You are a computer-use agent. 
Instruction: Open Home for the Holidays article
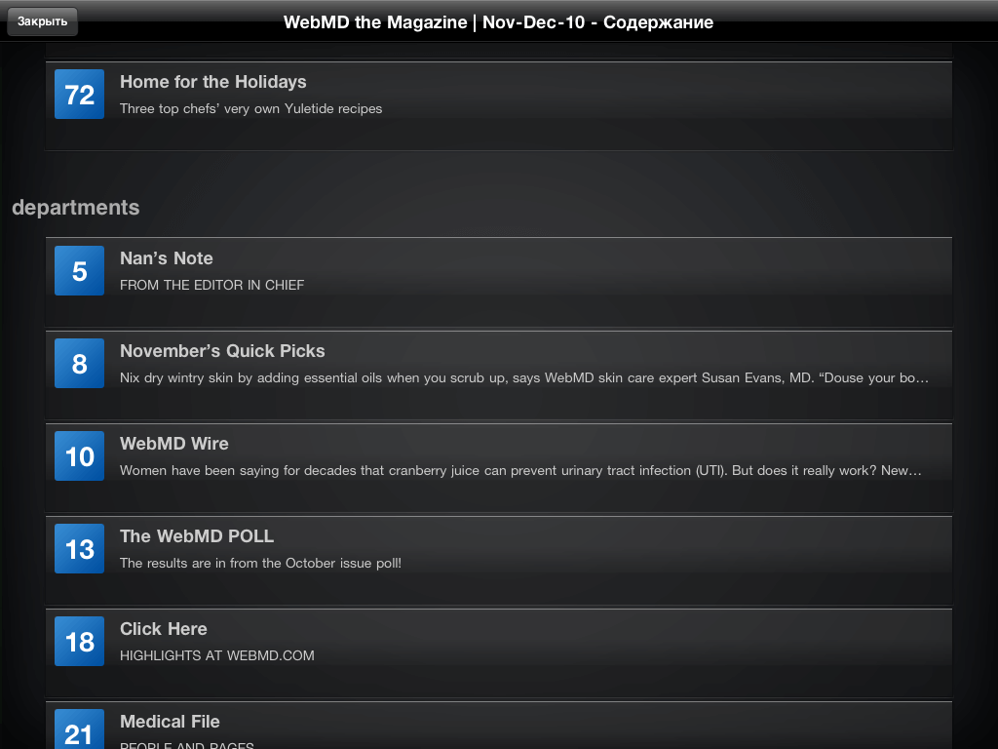213,82
